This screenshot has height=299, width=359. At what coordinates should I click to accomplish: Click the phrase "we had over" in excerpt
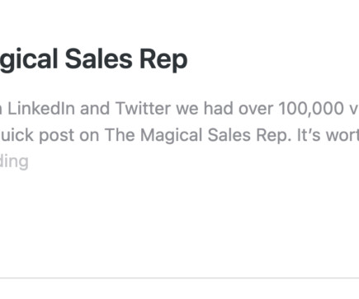pos(224,109)
